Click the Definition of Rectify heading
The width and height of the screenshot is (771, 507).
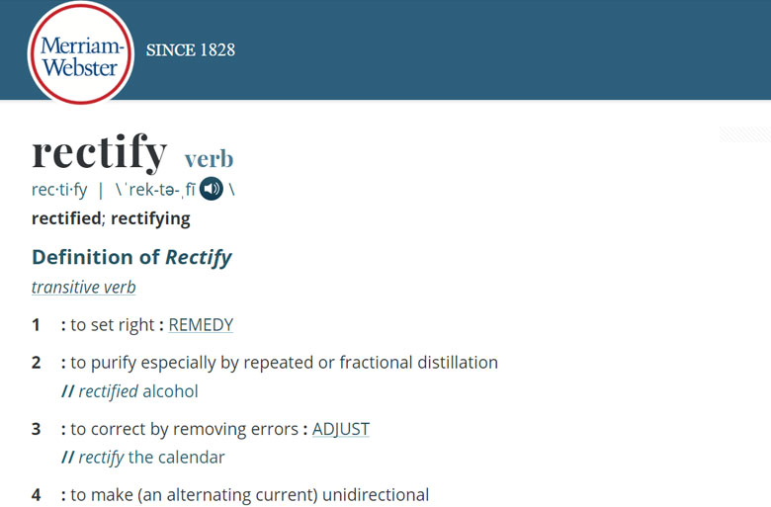pyautogui.click(x=131, y=258)
